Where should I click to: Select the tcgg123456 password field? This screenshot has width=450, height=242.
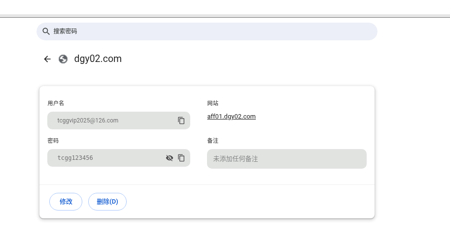[119, 158]
